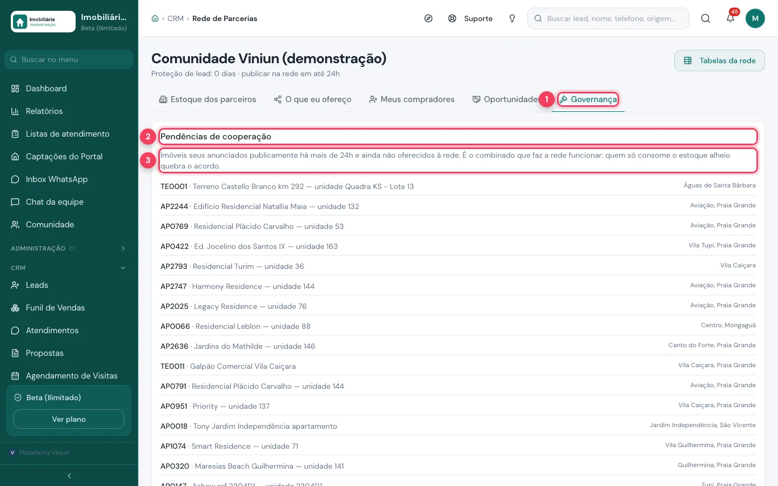
Task: Click row AP2793 Residencial Turim
Action: click(458, 266)
